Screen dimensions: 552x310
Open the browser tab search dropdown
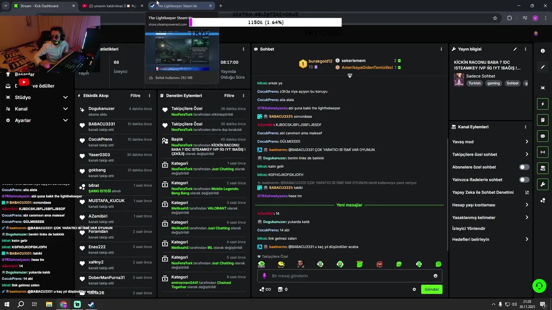(5, 6)
